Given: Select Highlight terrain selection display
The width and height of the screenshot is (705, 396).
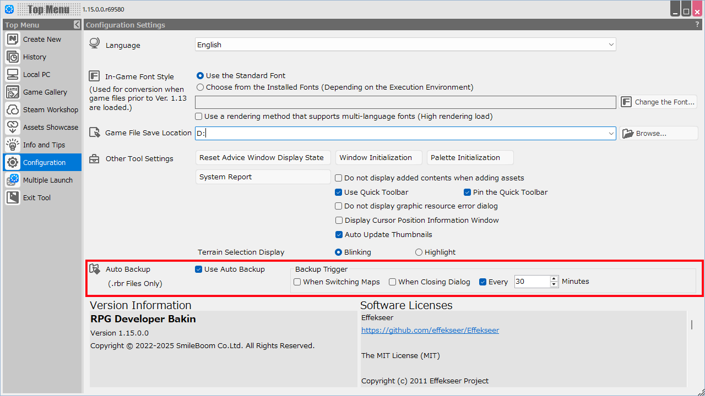Looking at the screenshot, I should point(419,252).
